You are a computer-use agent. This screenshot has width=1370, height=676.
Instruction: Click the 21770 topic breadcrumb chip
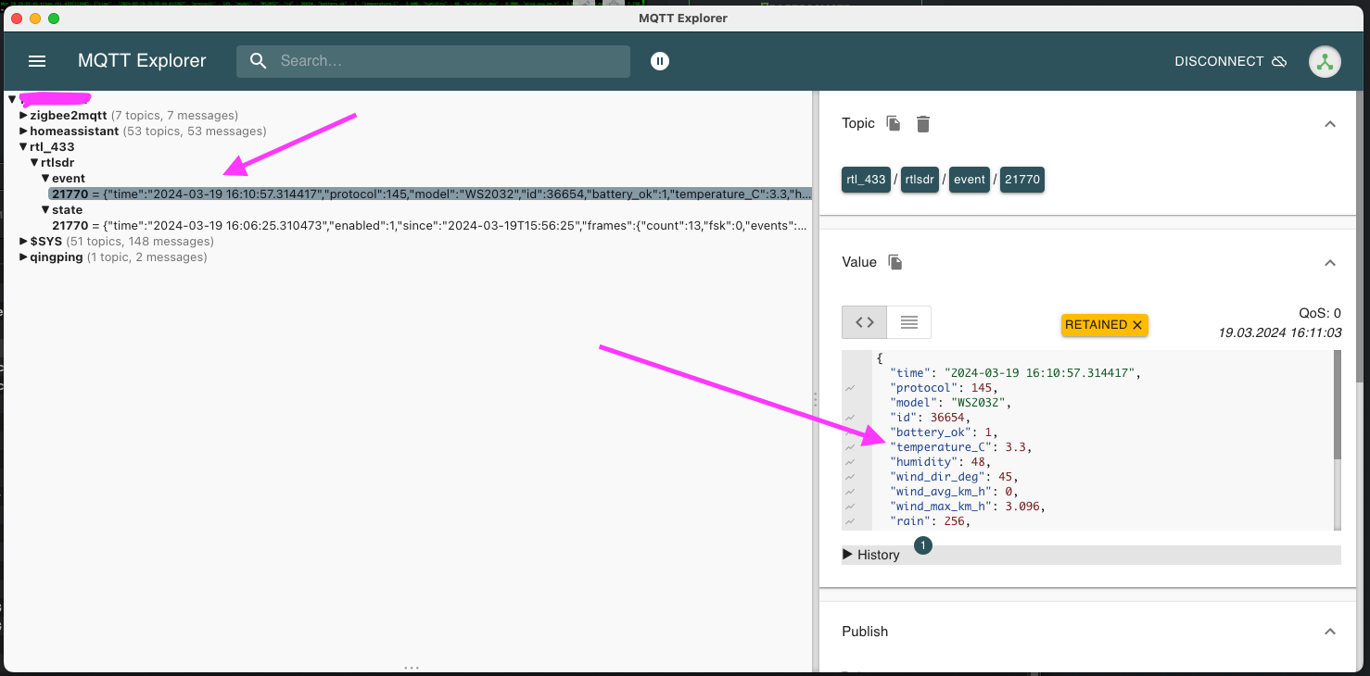pos(1022,180)
